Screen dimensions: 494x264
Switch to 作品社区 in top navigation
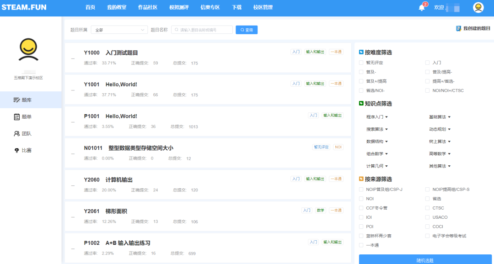click(x=148, y=8)
